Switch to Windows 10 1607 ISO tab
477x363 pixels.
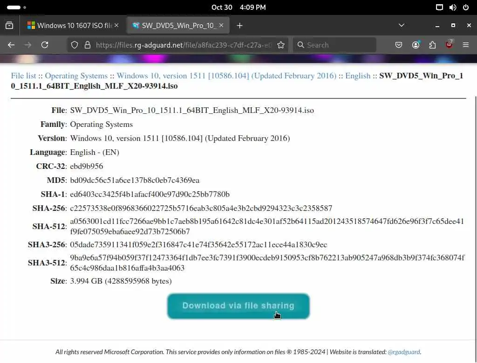[72, 26]
